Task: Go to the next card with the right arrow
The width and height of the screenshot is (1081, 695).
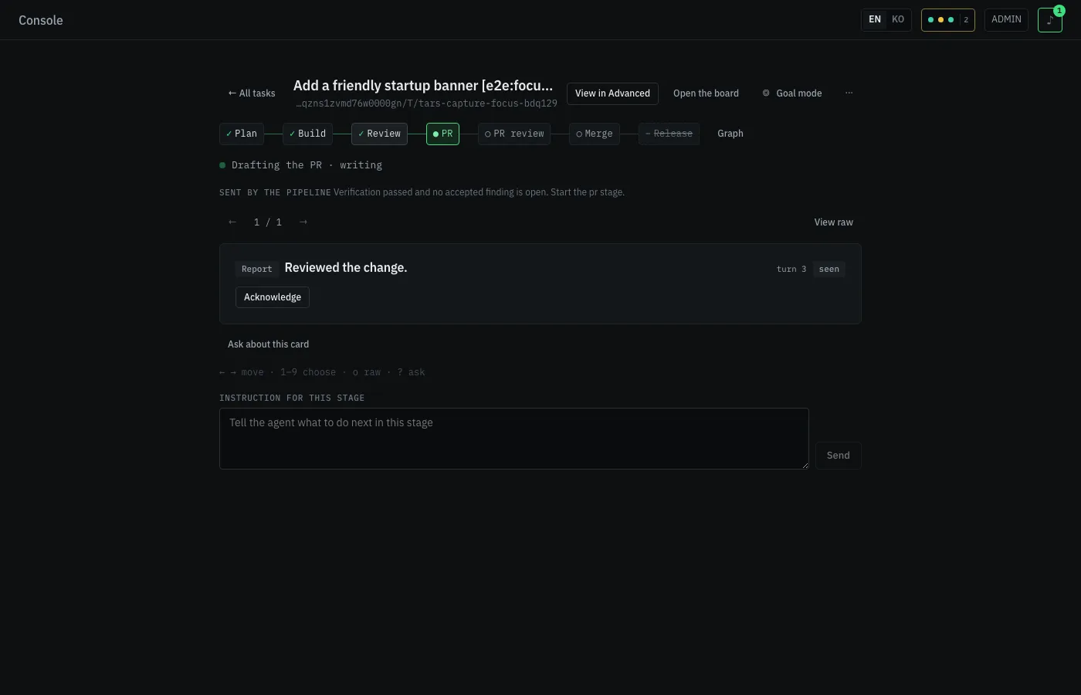Action: (x=303, y=222)
